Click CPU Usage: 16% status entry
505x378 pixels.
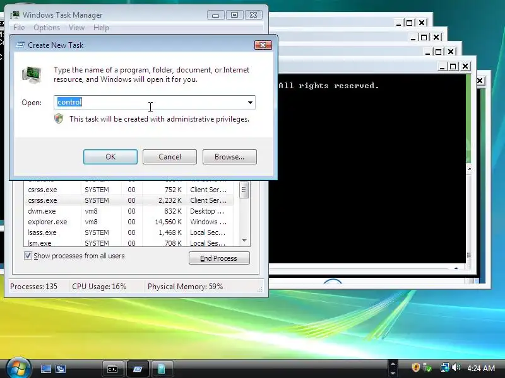pyautogui.click(x=99, y=287)
